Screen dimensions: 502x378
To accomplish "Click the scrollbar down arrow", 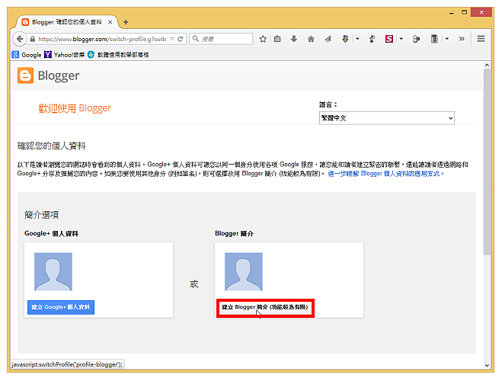I will pos(487,365).
